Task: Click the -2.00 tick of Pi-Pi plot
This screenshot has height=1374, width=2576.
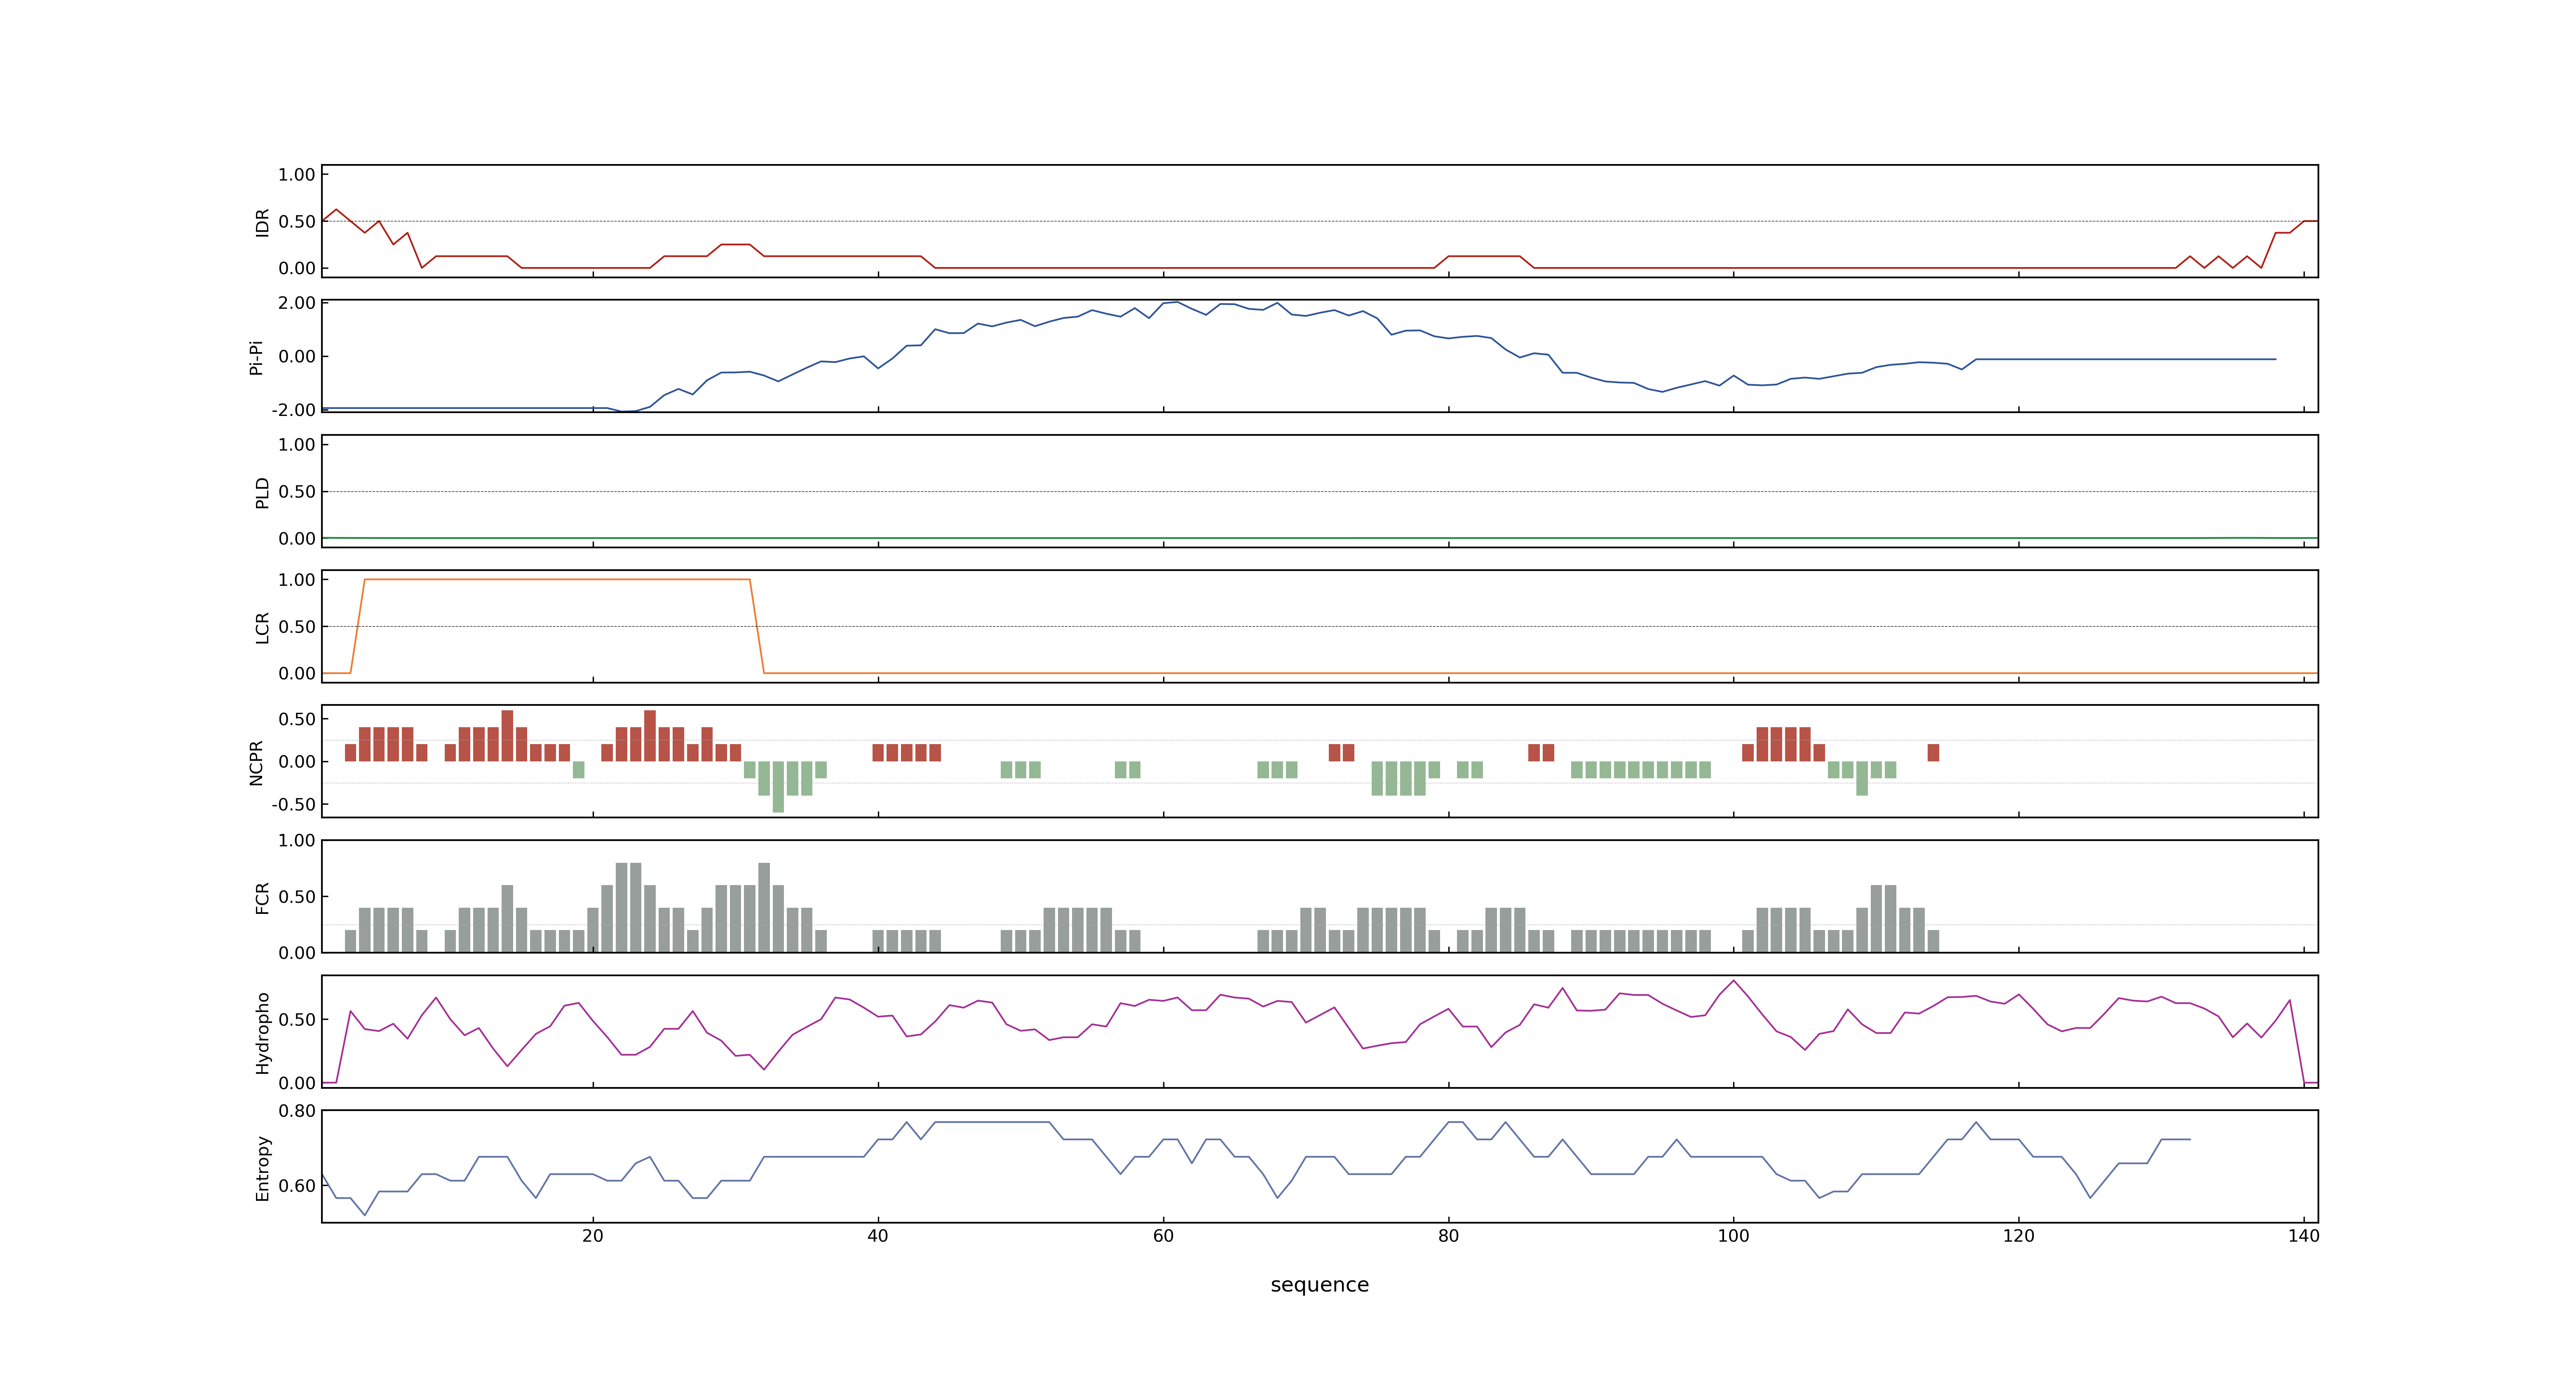Action: point(293,410)
